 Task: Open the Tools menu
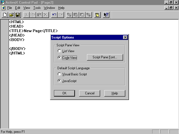tap(37, 8)
